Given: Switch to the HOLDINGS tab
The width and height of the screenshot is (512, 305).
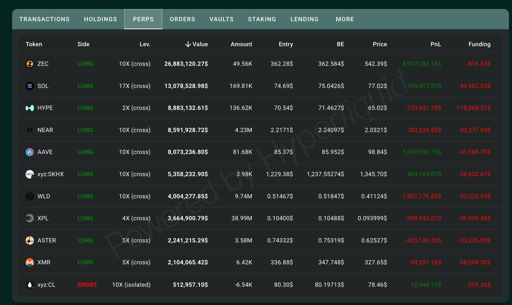Looking at the screenshot, I should pos(100,19).
